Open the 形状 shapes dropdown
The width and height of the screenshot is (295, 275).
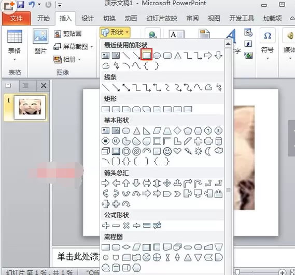(115, 32)
